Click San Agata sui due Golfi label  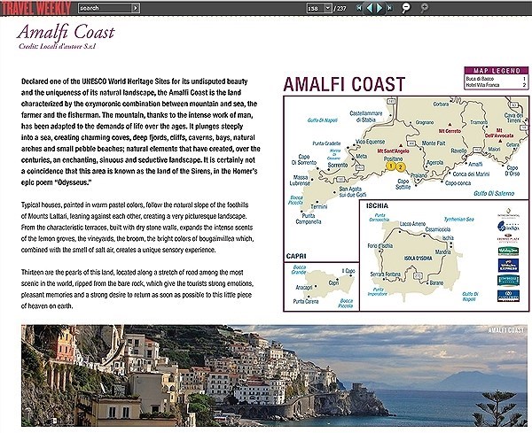click(353, 191)
